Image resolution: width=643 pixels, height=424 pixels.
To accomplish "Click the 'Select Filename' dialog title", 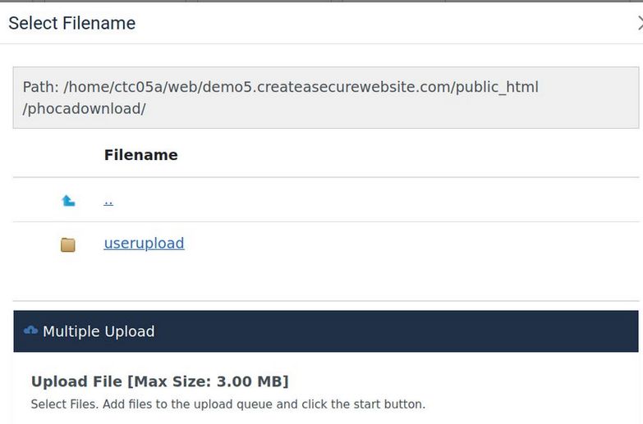I will 71,23.
